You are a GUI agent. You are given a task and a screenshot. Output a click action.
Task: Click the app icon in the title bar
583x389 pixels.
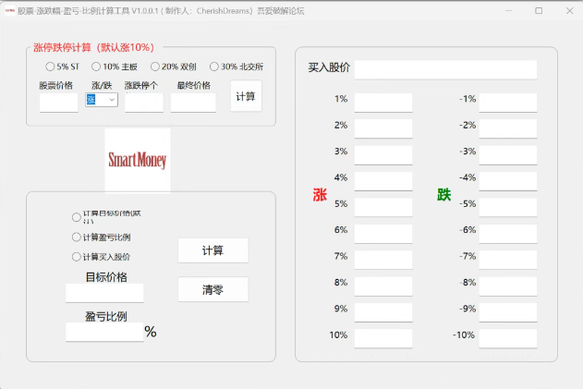(x=8, y=10)
